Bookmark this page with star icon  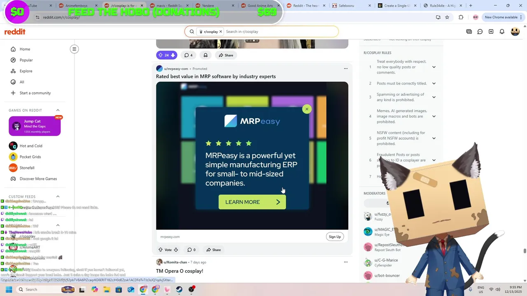447,17
